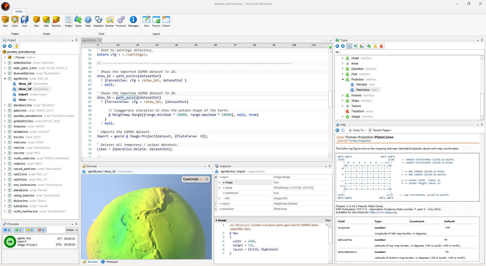Image resolution: width=486 pixels, height=266 pixels.
Task: Open Recent Pages dropdown in Help
Action: (x=380, y=130)
